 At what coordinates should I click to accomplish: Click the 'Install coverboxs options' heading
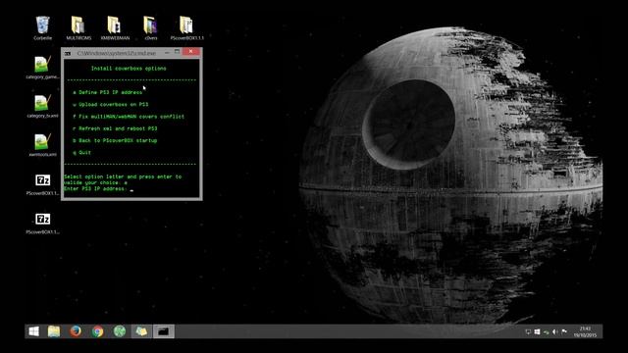click(x=129, y=69)
